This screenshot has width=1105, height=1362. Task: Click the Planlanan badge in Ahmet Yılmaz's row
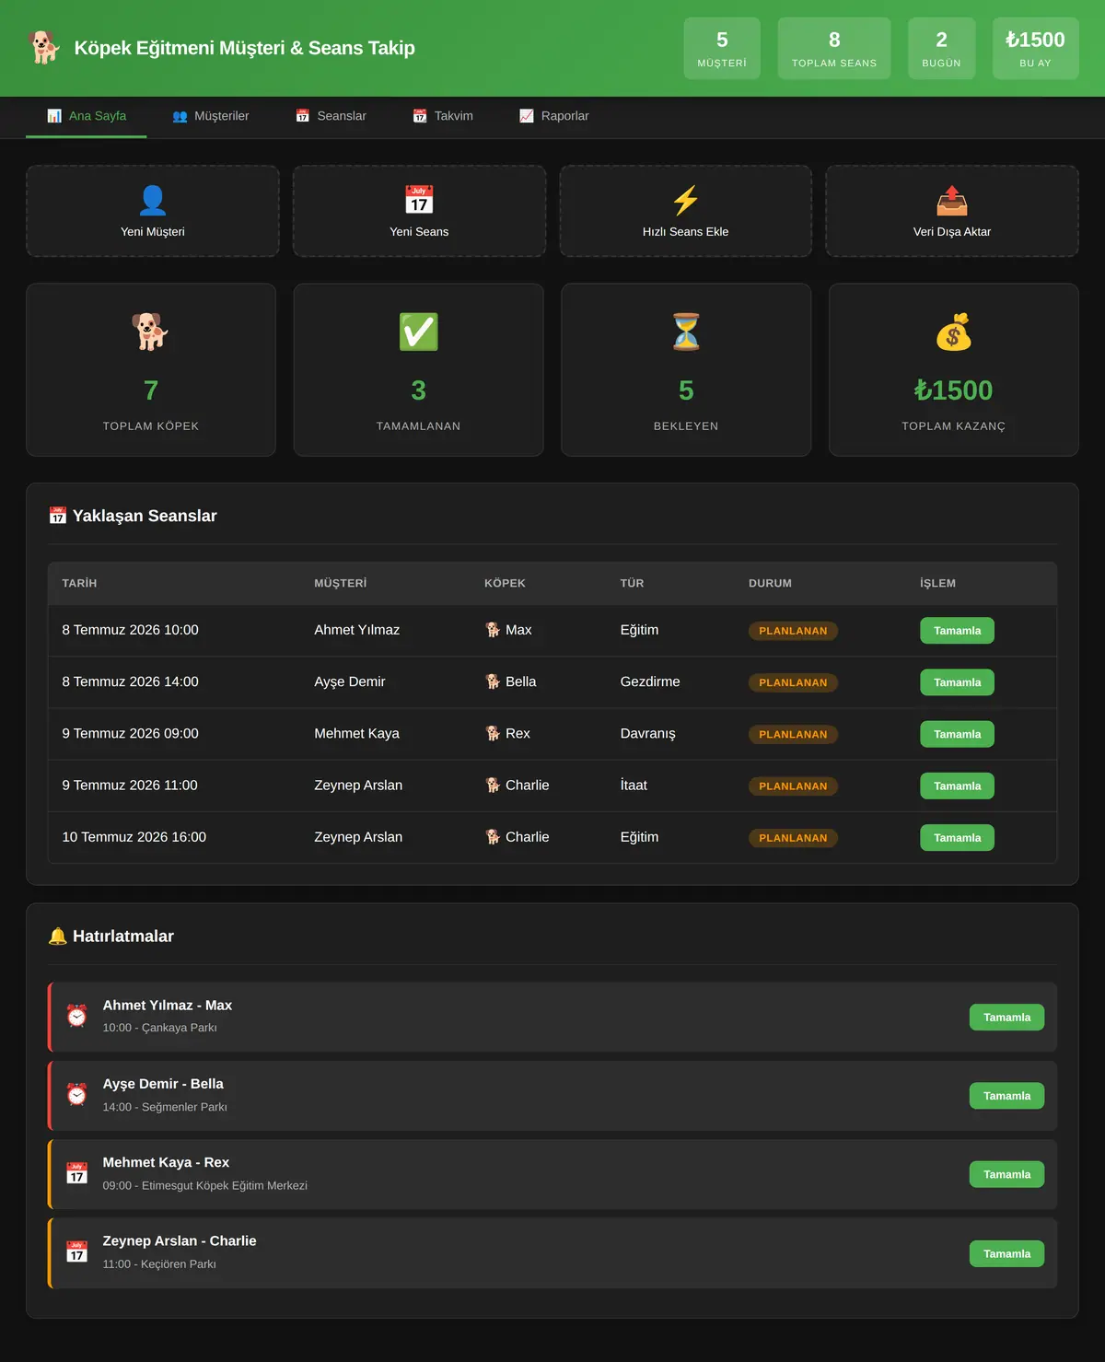pos(793,631)
